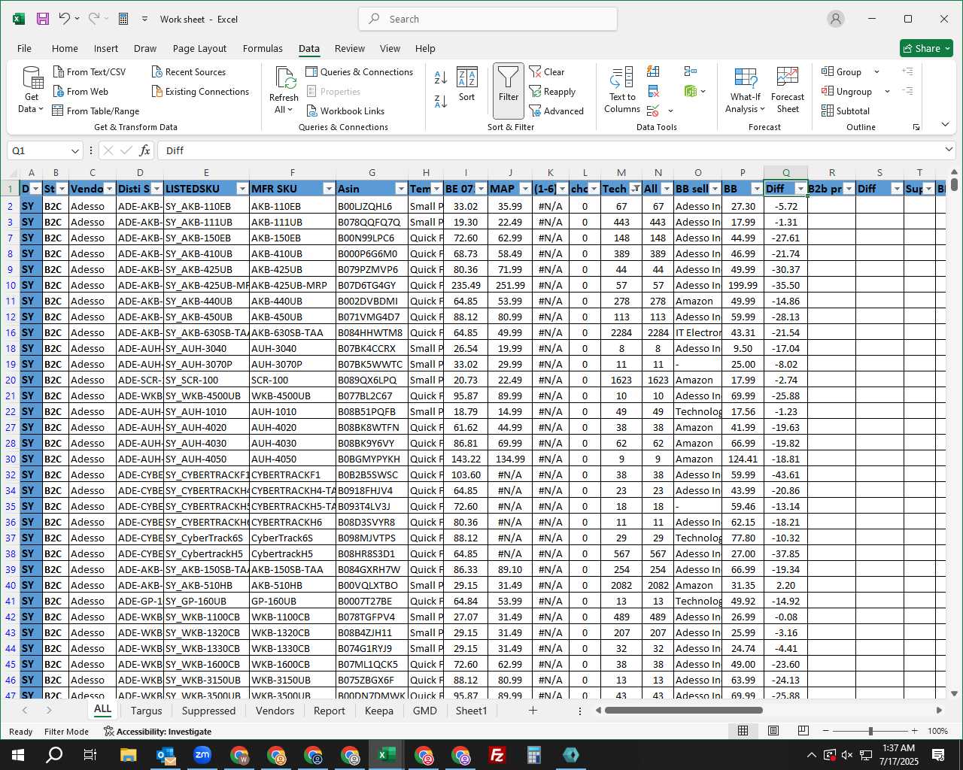This screenshot has height=770, width=963.
Task: Reapply the filter
Action: click(x=552, y=91)
